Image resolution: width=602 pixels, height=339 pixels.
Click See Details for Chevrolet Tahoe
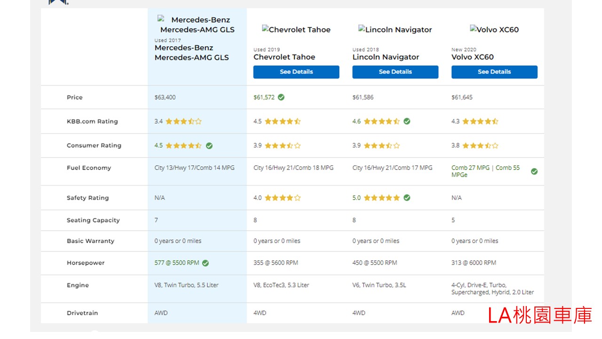(296, 72)
